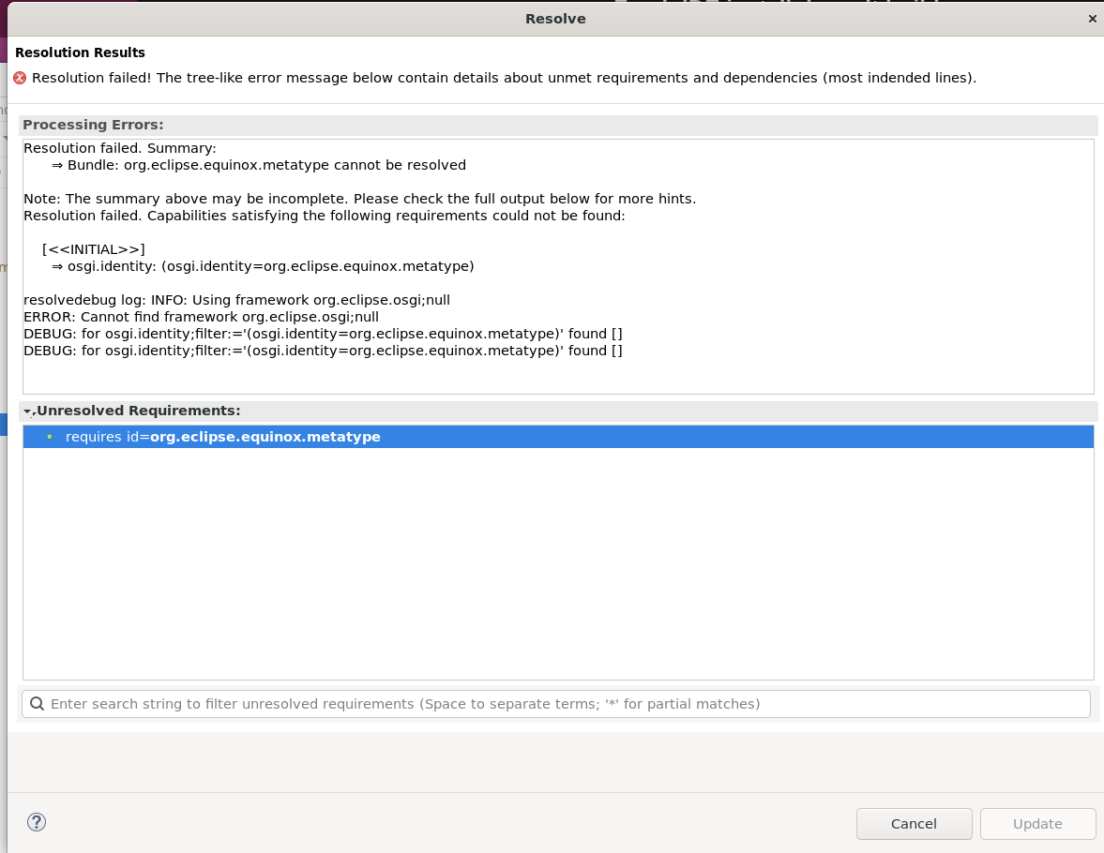Viewport: 1104px width, 853px height.
Task: Click the green bullet beside requires id entry
Action: click(x=49, y=437)
